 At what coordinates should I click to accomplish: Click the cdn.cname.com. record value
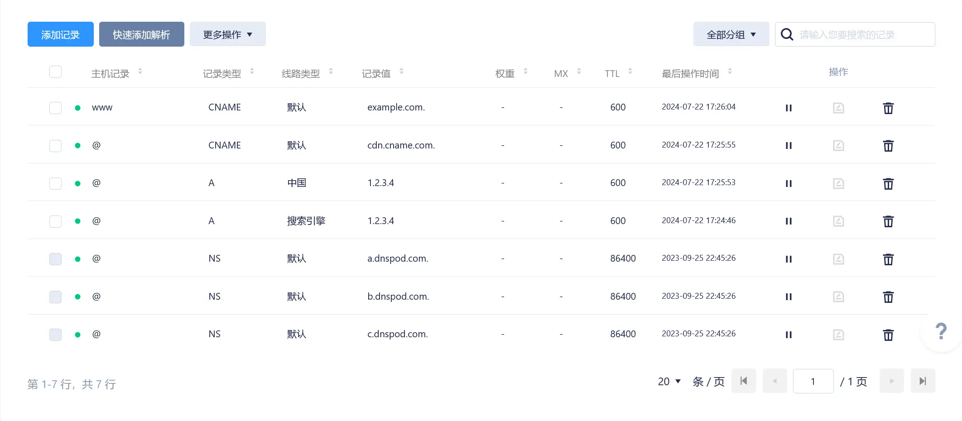click(x=401, y=145)
